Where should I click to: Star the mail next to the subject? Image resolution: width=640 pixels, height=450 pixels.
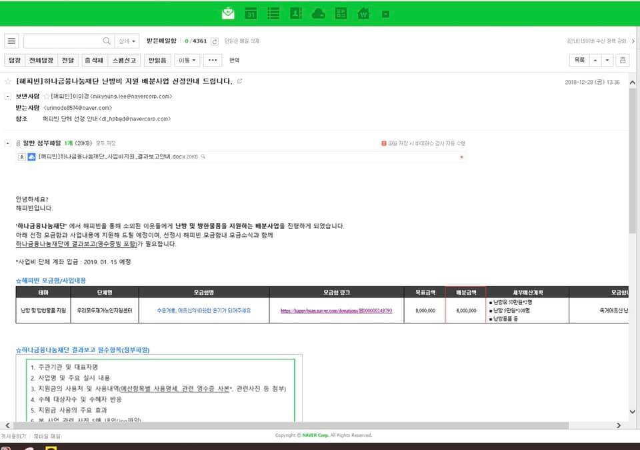pyautogui.click(x=8, y=81)
